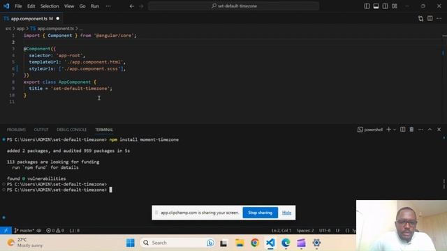Open the terminal launch profile dropdown arrow
Viewport: 447px width, 251px height.
(x=395, y=130)
